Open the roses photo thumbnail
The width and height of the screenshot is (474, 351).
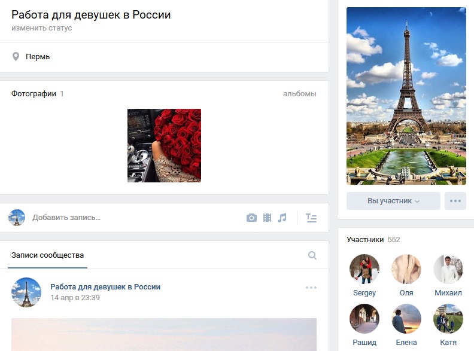[x=164, y=145]
